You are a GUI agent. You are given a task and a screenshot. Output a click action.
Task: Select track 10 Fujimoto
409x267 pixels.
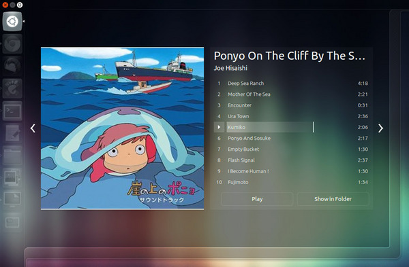[292, 182]
